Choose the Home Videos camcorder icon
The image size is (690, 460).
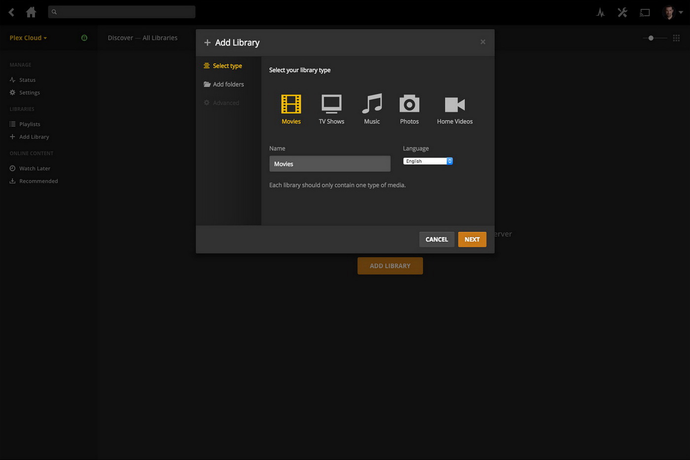tap(454, 104)
